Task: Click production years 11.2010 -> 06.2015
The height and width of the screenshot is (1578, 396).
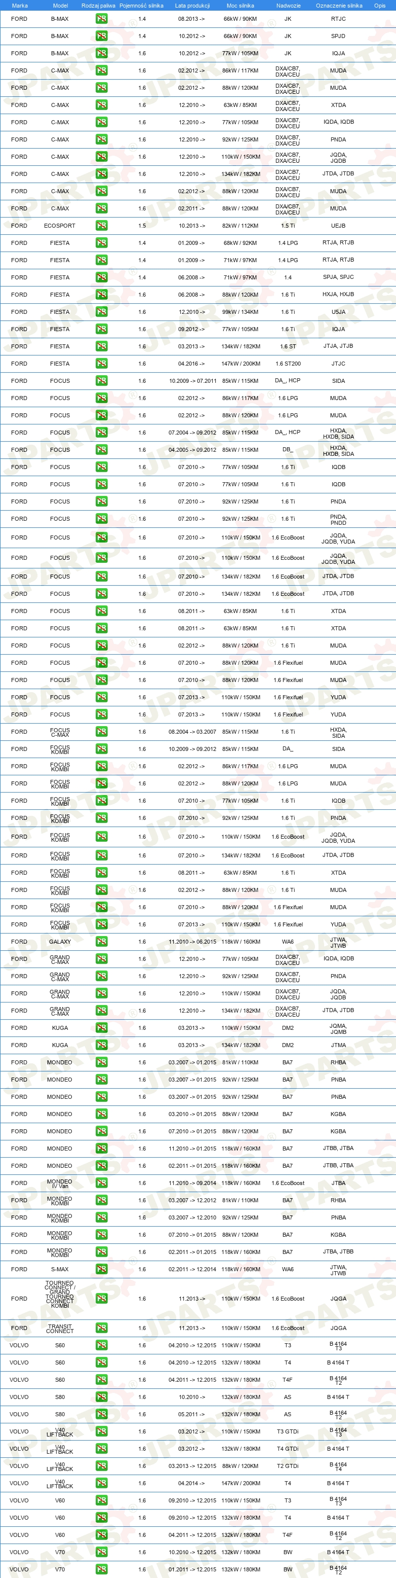Action: (192, 942)
